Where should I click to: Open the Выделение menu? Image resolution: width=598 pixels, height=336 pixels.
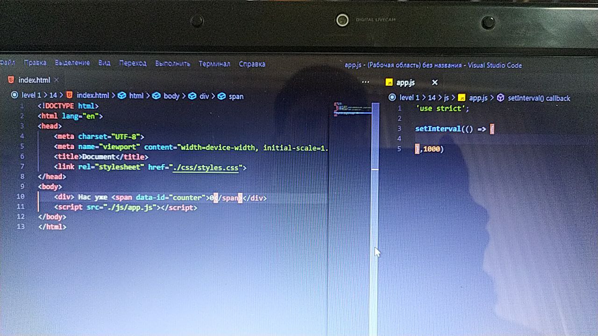click(72, 63)
